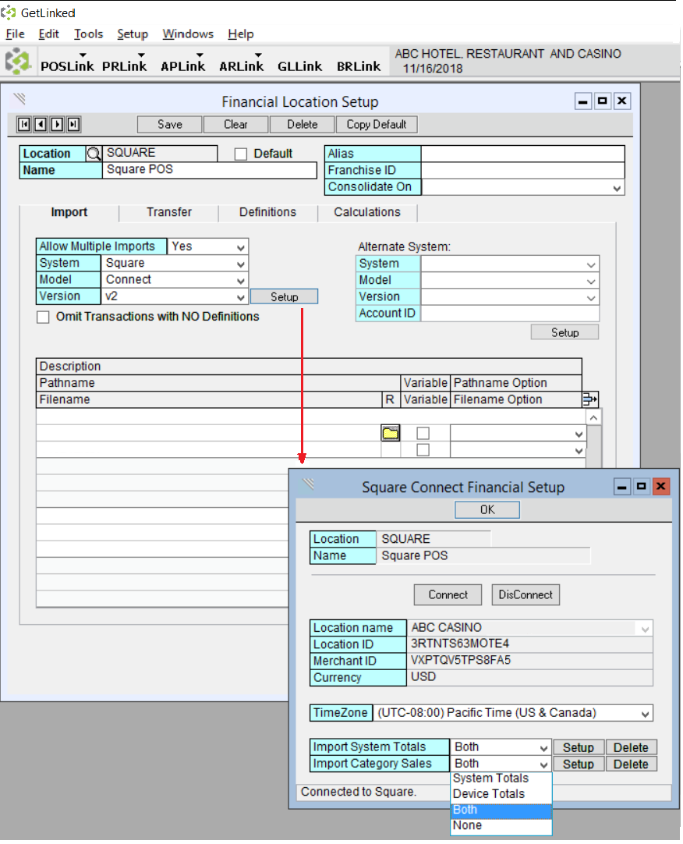Click the Franchise ID input field
This screenshot has width=683, height=844.
click(x=522, y=171)
